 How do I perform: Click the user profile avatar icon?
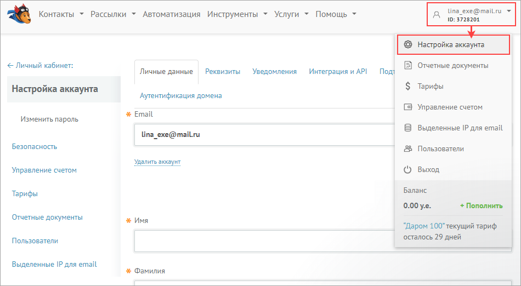[x=437, y=15]
